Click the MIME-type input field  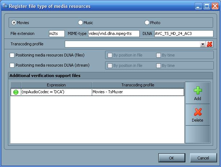point(114,33)
